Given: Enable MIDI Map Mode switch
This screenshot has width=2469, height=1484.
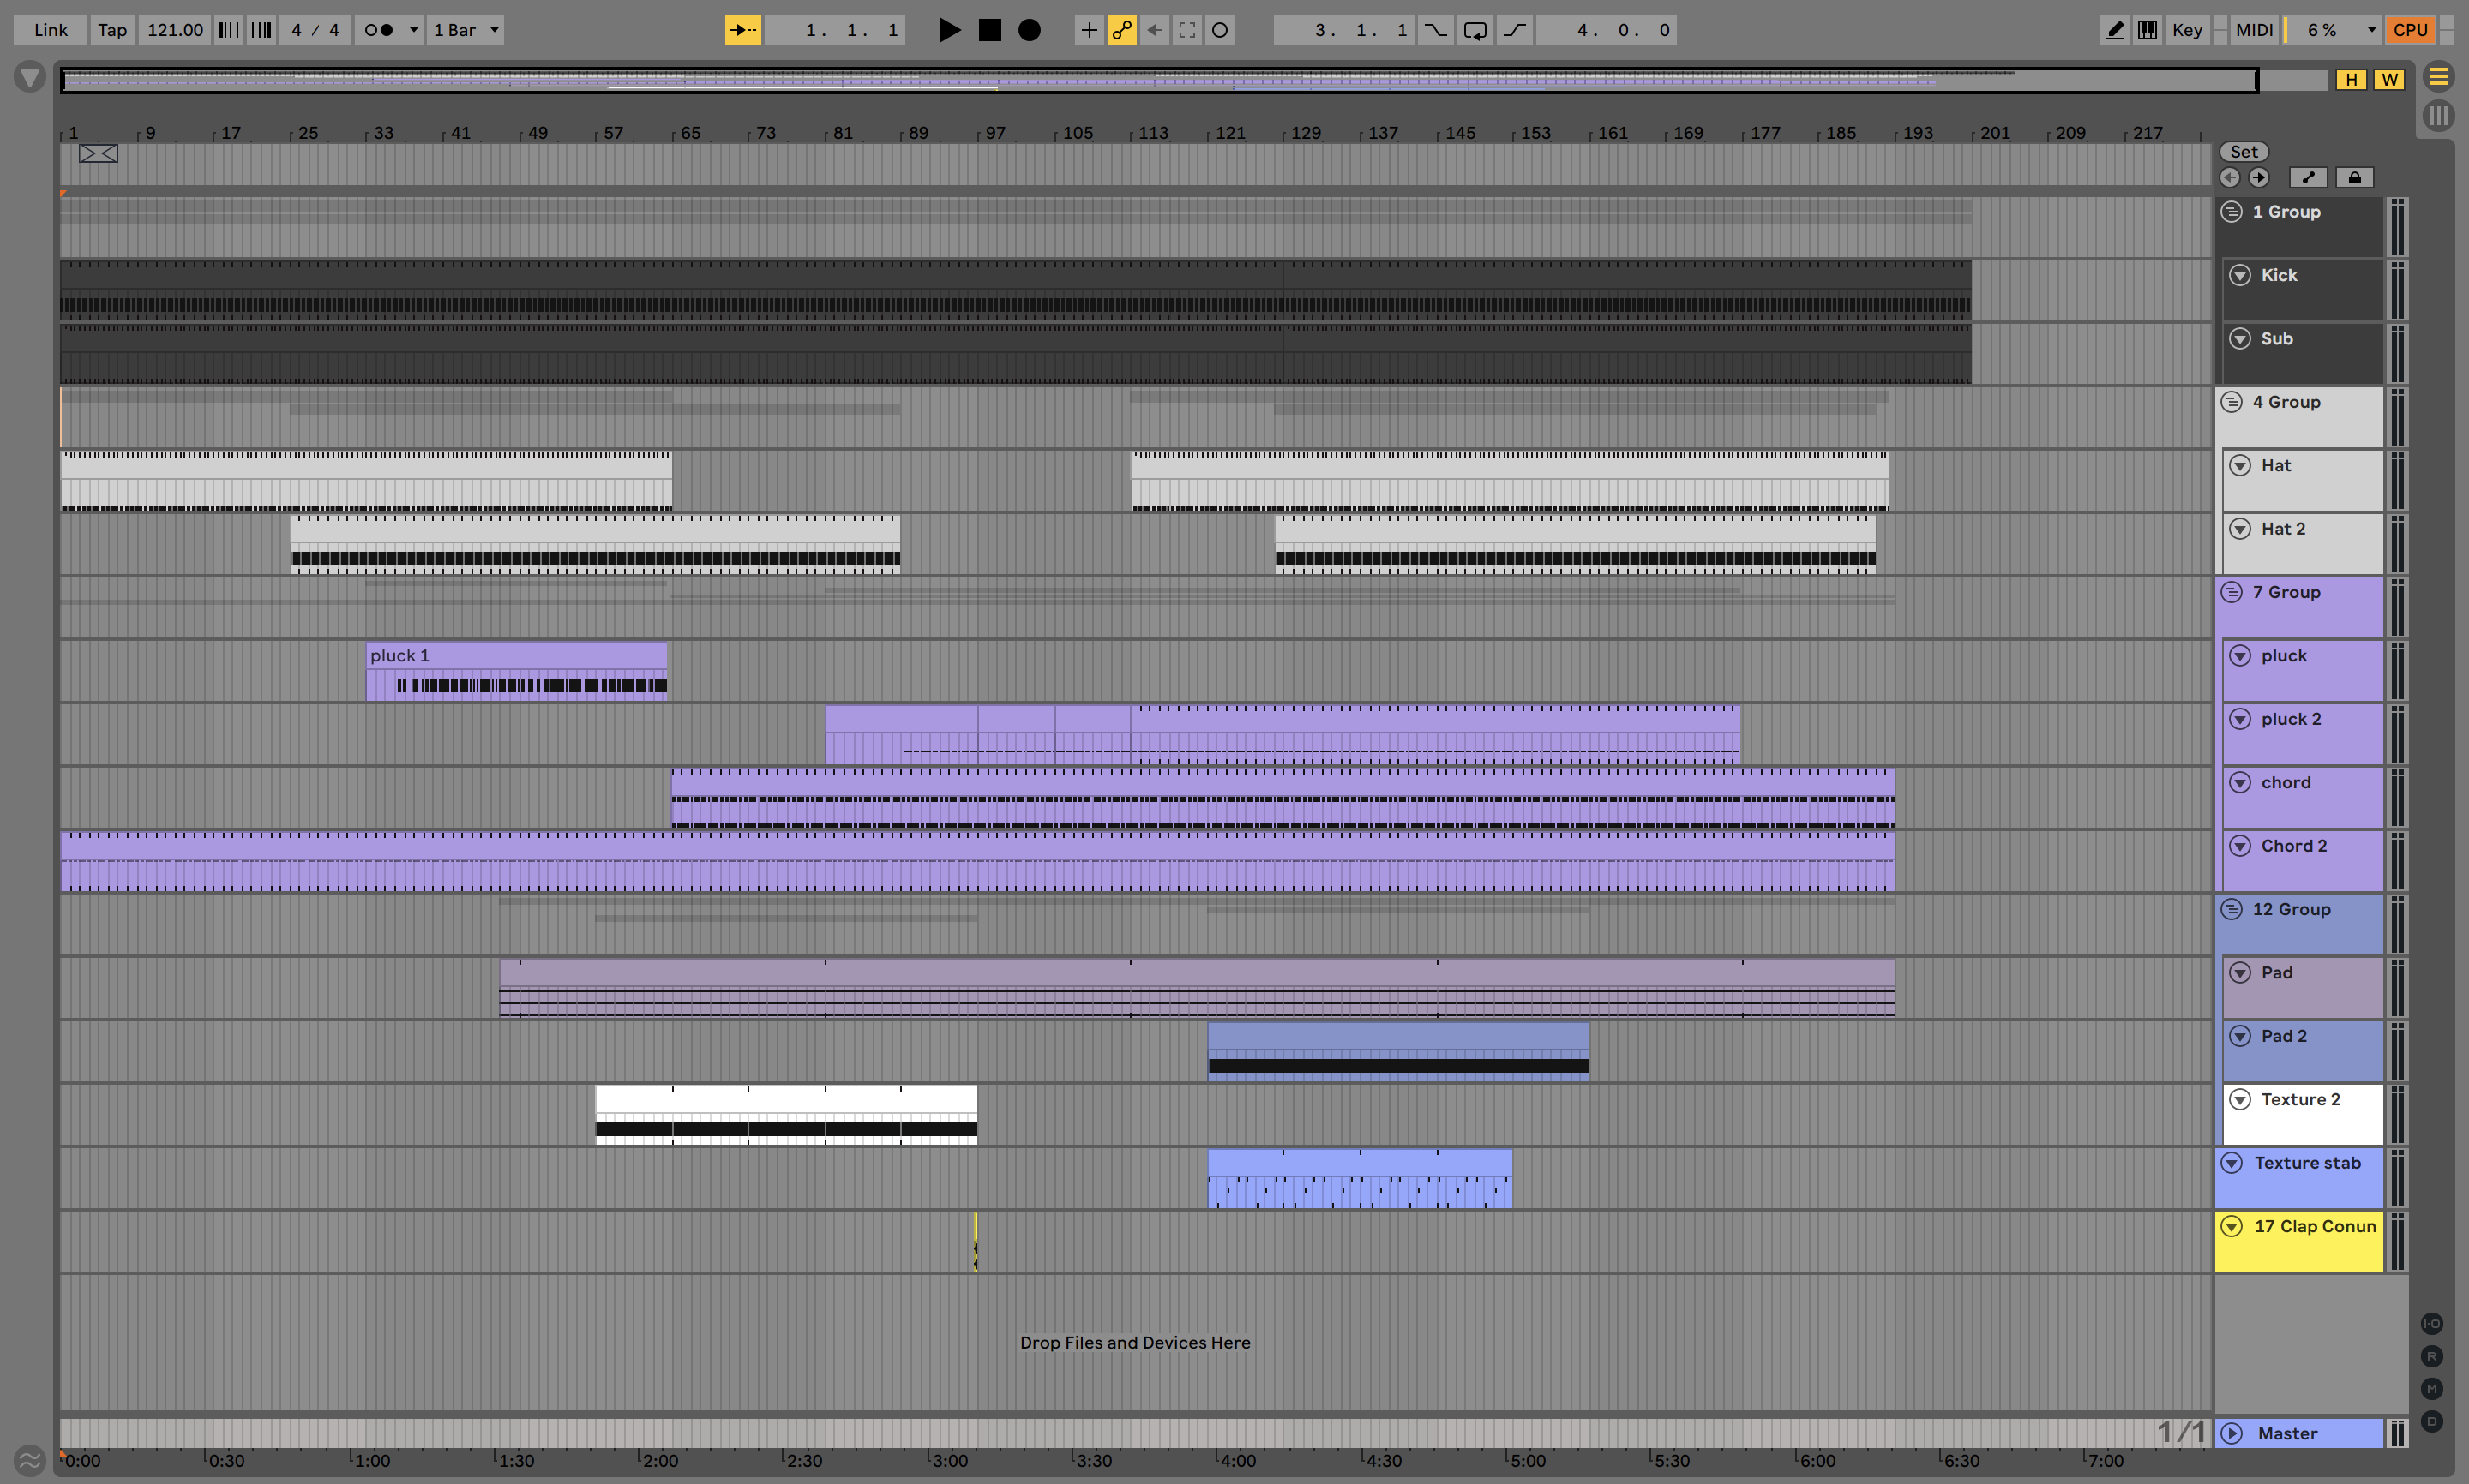Looking at the screenshot, I should [2254, 30].
